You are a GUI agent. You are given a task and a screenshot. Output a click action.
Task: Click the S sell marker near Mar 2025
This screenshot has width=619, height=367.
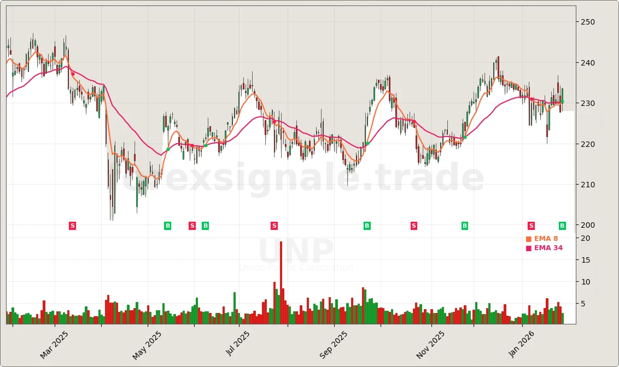click(72, 225)
